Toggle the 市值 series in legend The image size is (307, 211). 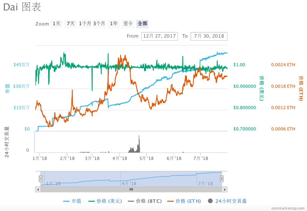(72, 201)
